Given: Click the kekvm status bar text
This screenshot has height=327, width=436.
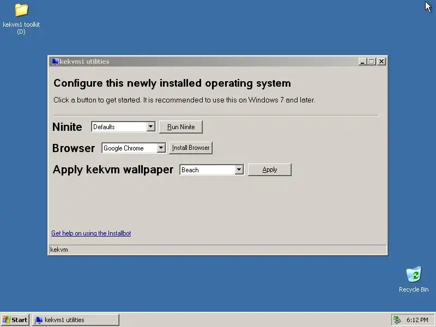Looking at the screenshot, I should tap(59, 250).
